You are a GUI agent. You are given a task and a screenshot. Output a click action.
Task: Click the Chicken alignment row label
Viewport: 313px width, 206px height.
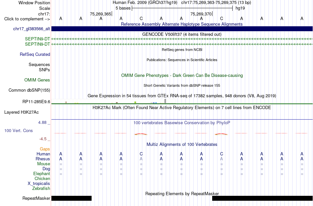point(42,178)
